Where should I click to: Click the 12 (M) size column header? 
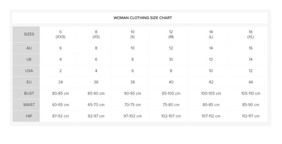[171, 34]
